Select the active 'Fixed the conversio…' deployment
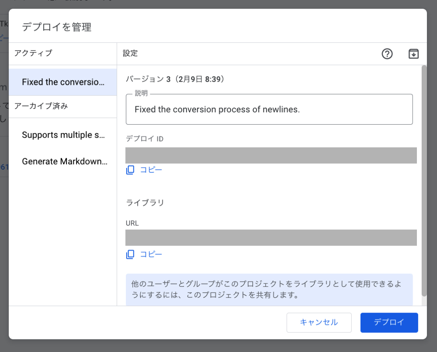Image resolution: width=437 pixels, height=352 pixels. point(62,82)
